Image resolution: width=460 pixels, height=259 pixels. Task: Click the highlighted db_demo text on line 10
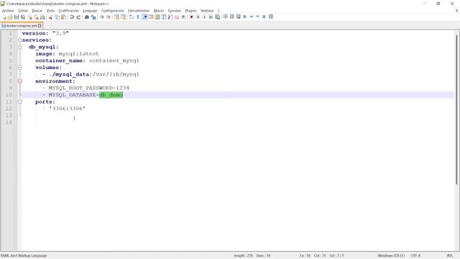[x=111, y=95]
